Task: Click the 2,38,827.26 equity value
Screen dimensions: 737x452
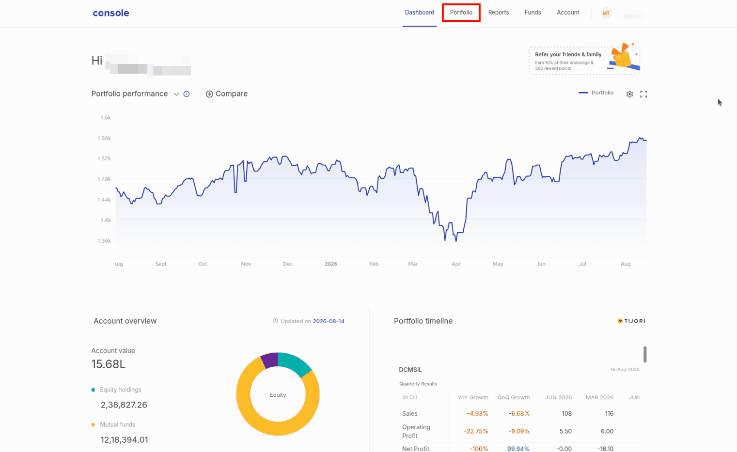Action: (124, 405)
